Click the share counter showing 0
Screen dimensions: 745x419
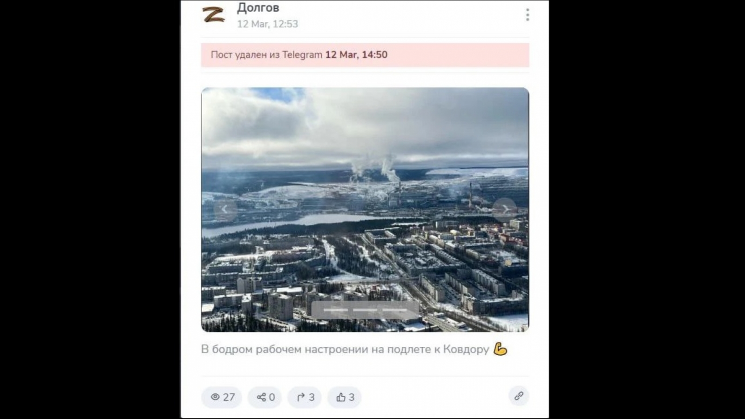click(x=265, y=397)
